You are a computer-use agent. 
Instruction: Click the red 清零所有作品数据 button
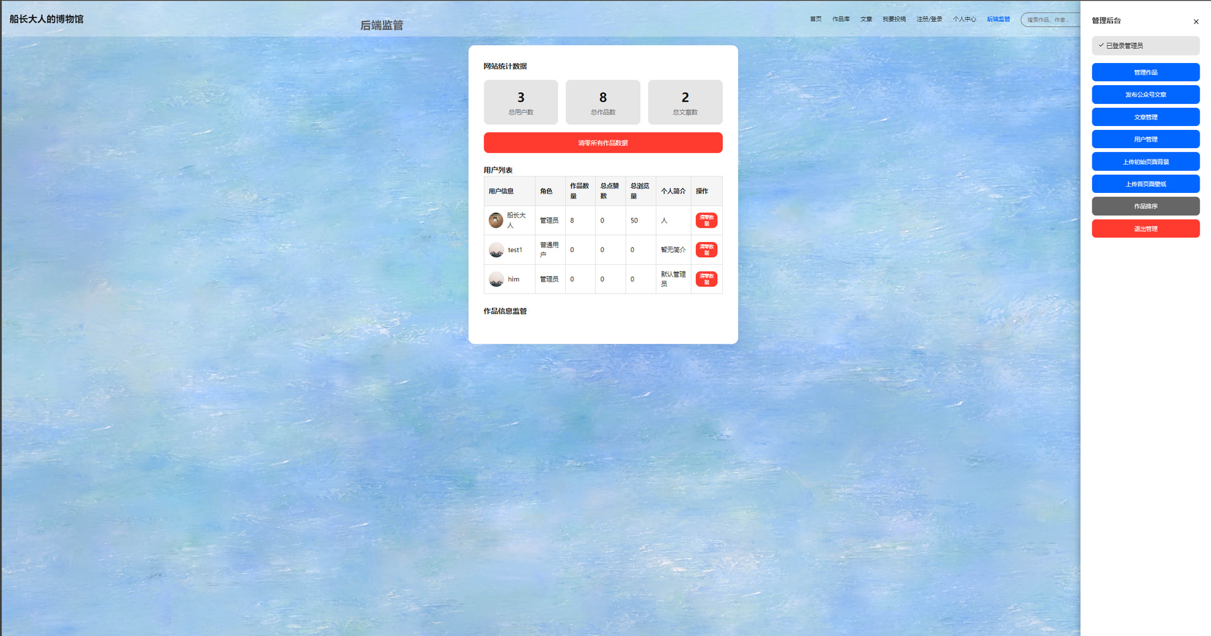[x=603, y=142]
